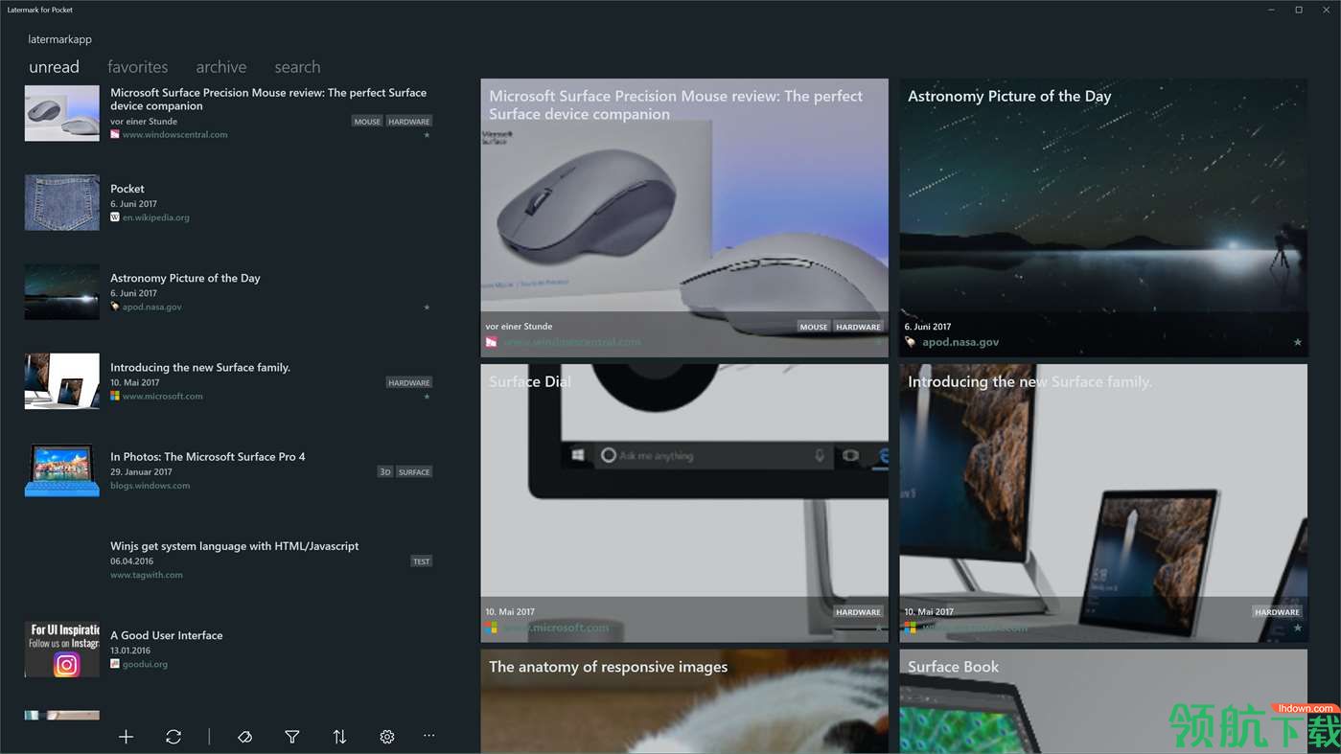Viewport: 1341px width, 754px height.
Task: Click the favicon on the Astronomy Picture tile footer
Action: tap(911, 342)
